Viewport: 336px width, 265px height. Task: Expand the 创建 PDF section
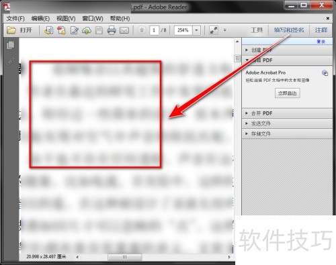288,50
